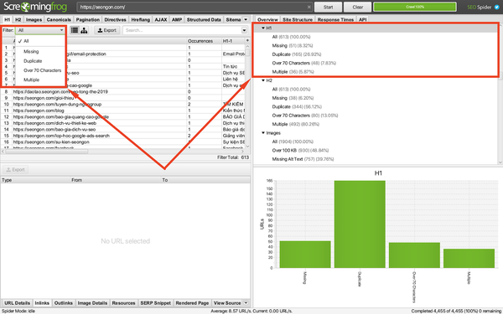Select the checked All filter option

coord(26,41)
